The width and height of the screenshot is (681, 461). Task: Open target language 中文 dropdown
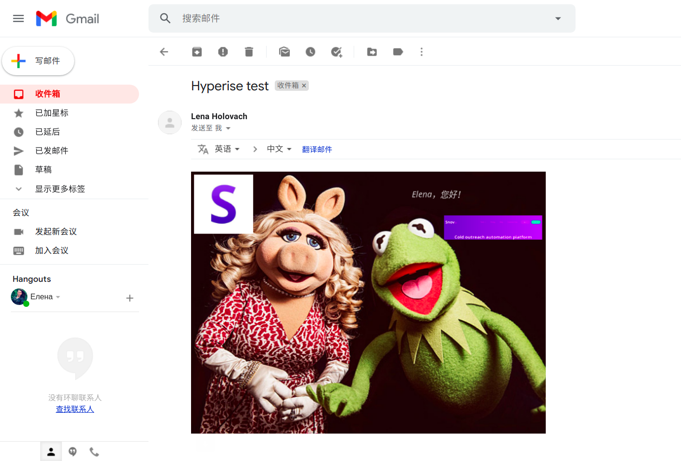pos(279,149)
